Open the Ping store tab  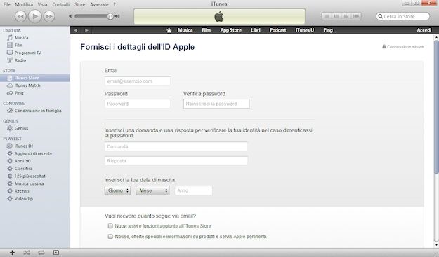(x=328, y=30)
